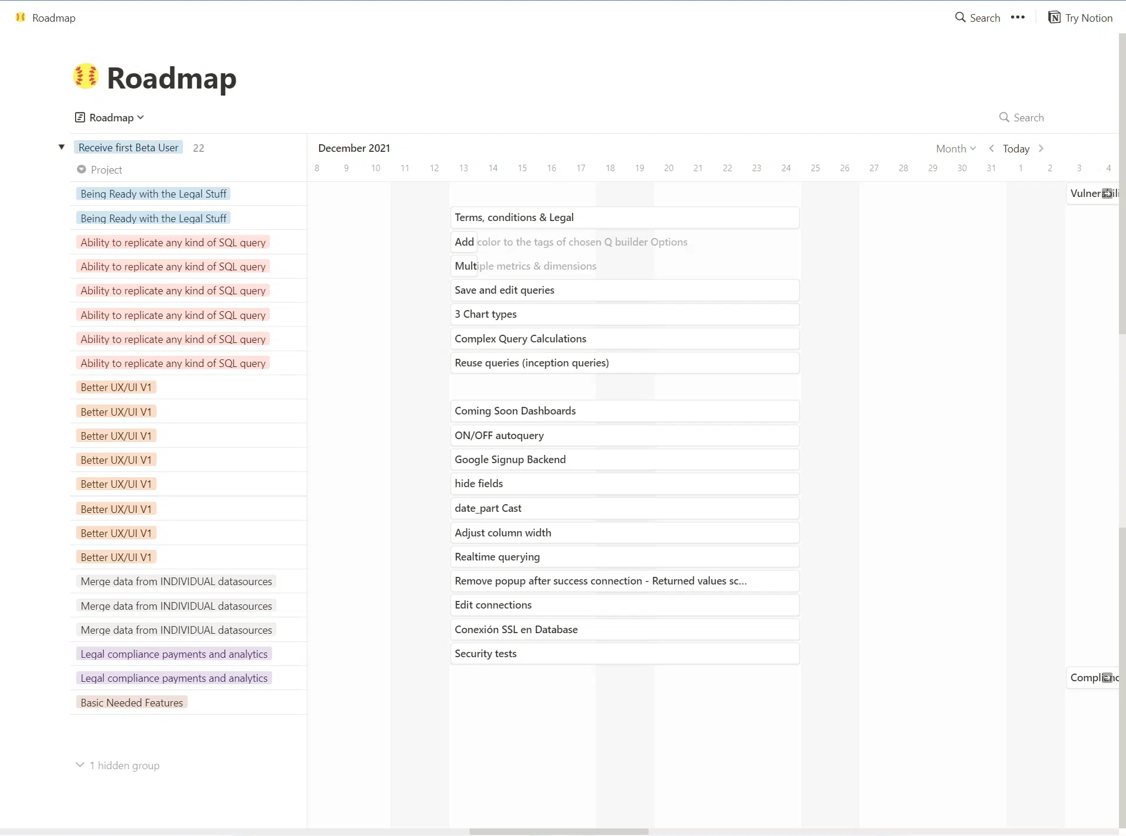Open the Month timescale dropdown
The width and height of the screenshot is (1126, 836).
point(956,149)
